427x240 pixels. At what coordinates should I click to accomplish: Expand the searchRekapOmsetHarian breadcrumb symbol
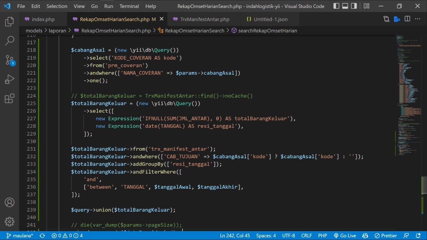267,31
